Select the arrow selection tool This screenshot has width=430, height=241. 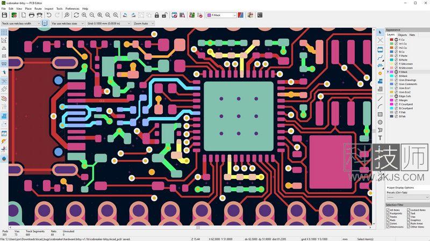[x=380, y=33]
